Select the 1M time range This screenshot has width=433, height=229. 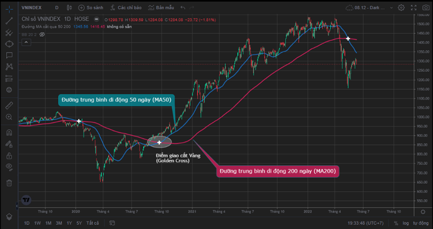(48, 223)
